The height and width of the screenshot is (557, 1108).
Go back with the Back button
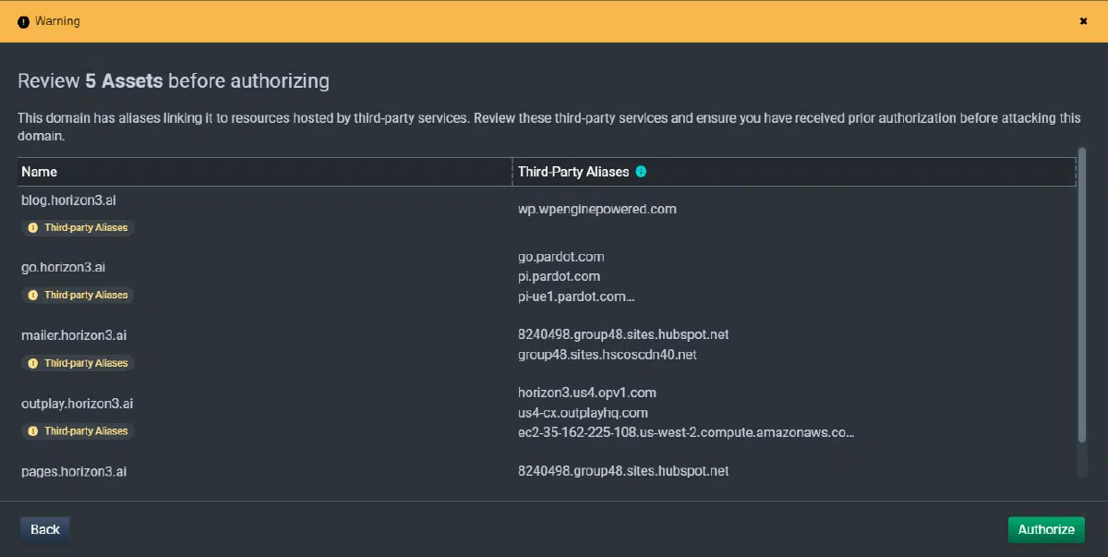(x=45, y=529)
